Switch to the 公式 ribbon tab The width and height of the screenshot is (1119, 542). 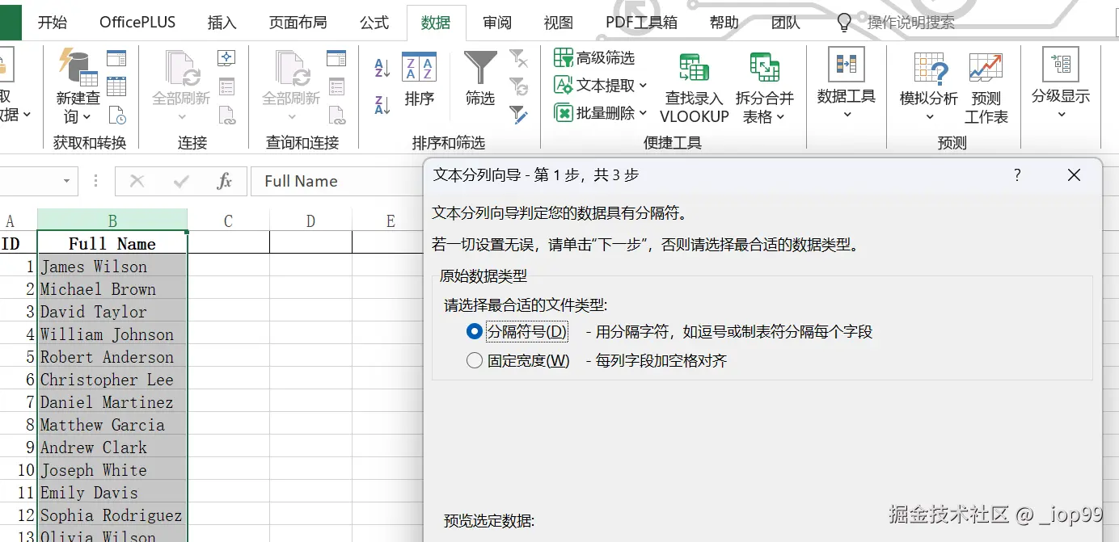374,22
